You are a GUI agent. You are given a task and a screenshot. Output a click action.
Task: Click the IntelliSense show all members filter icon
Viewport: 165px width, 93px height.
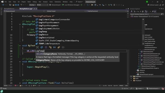point(37,47)
